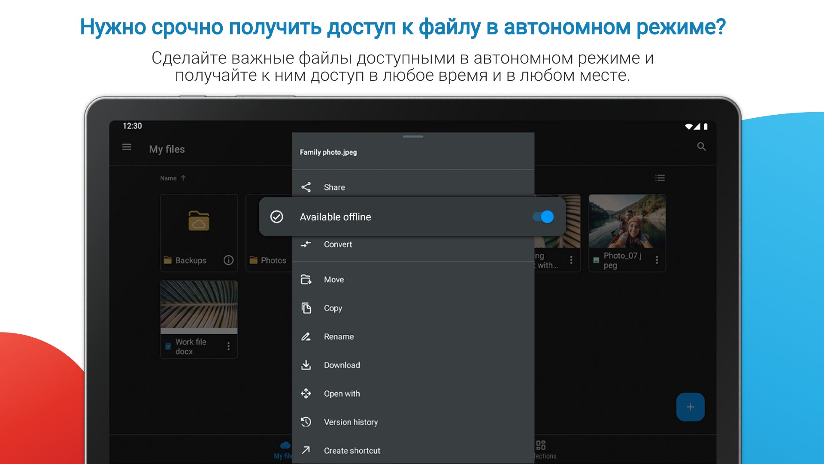Tap the blue plus add button
The width and height of the screenshot is (824, 464).
pos(690,406)
